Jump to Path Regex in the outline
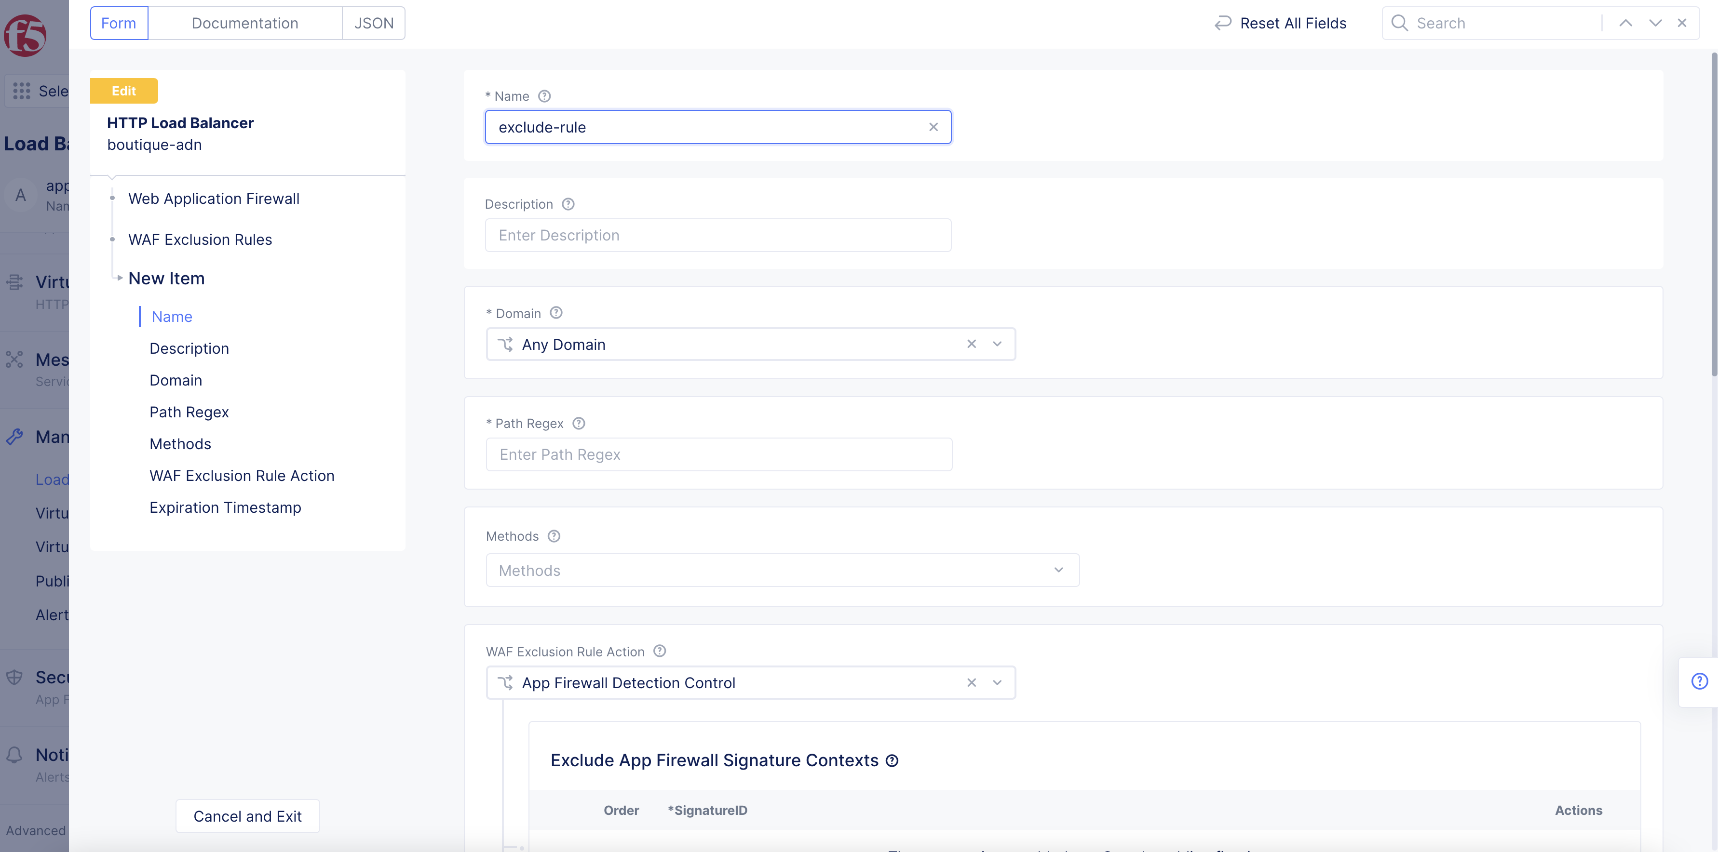 [189, 412]
